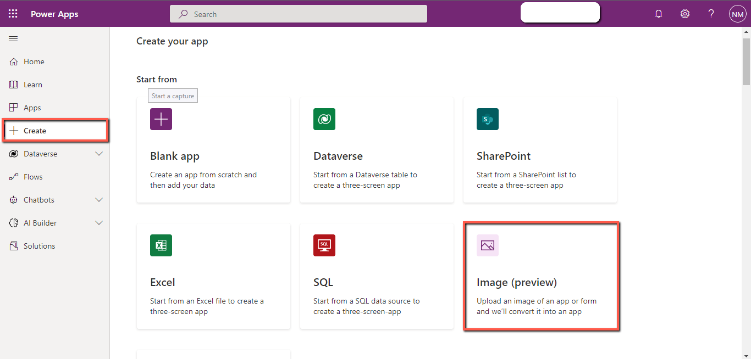Click the white environment box in header
Screen dimensions: 751x359
click(560, 13)
